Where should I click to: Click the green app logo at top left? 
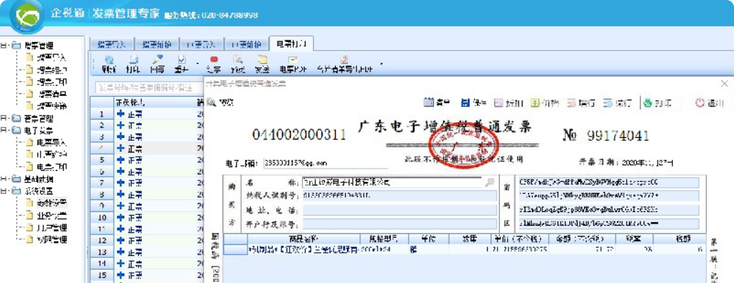pos(28,16)
